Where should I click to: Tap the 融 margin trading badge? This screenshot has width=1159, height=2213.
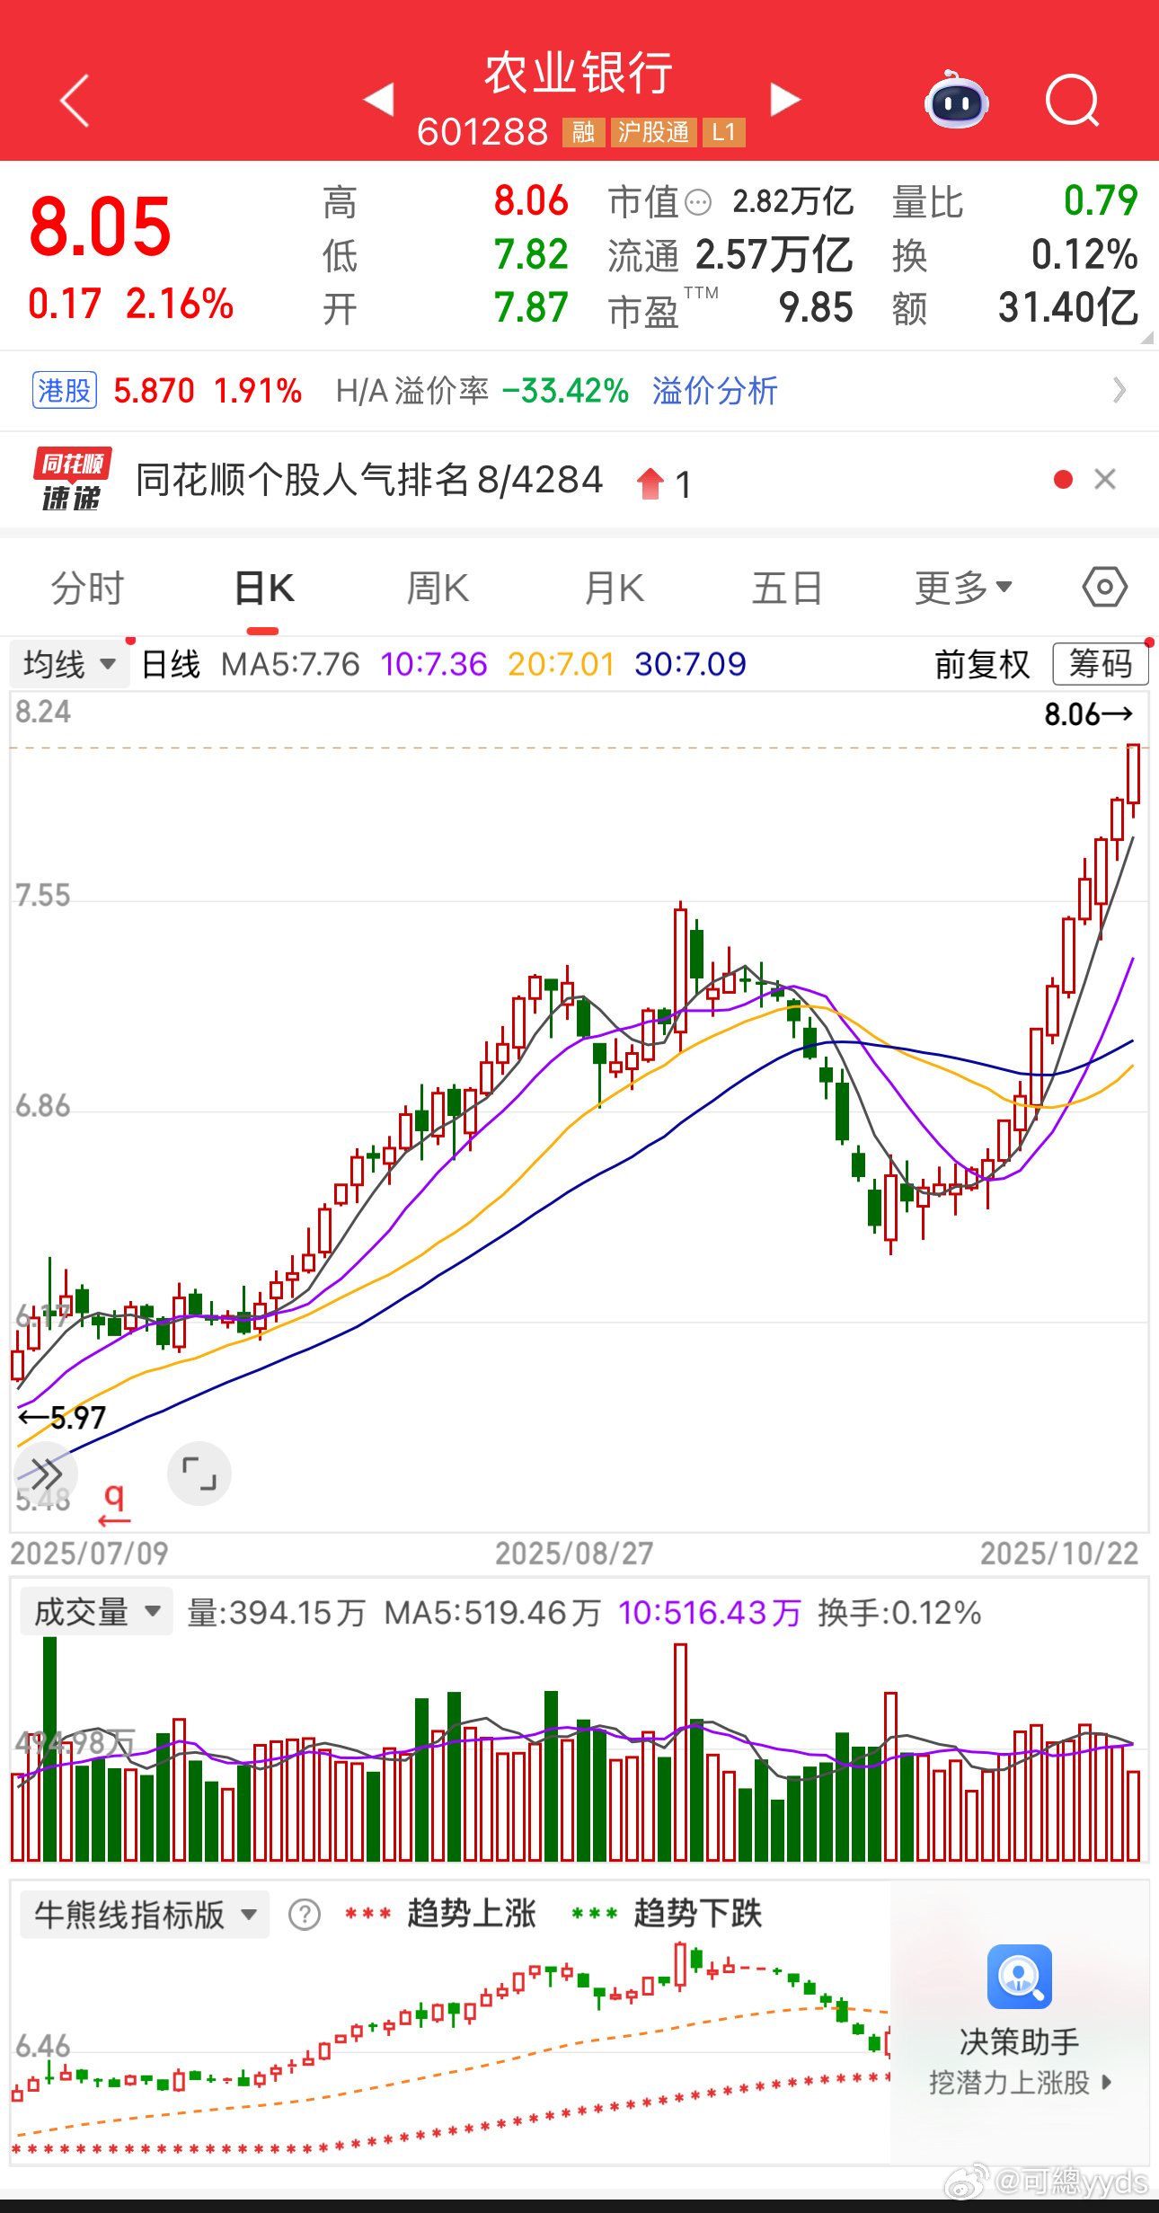(583, 133)
